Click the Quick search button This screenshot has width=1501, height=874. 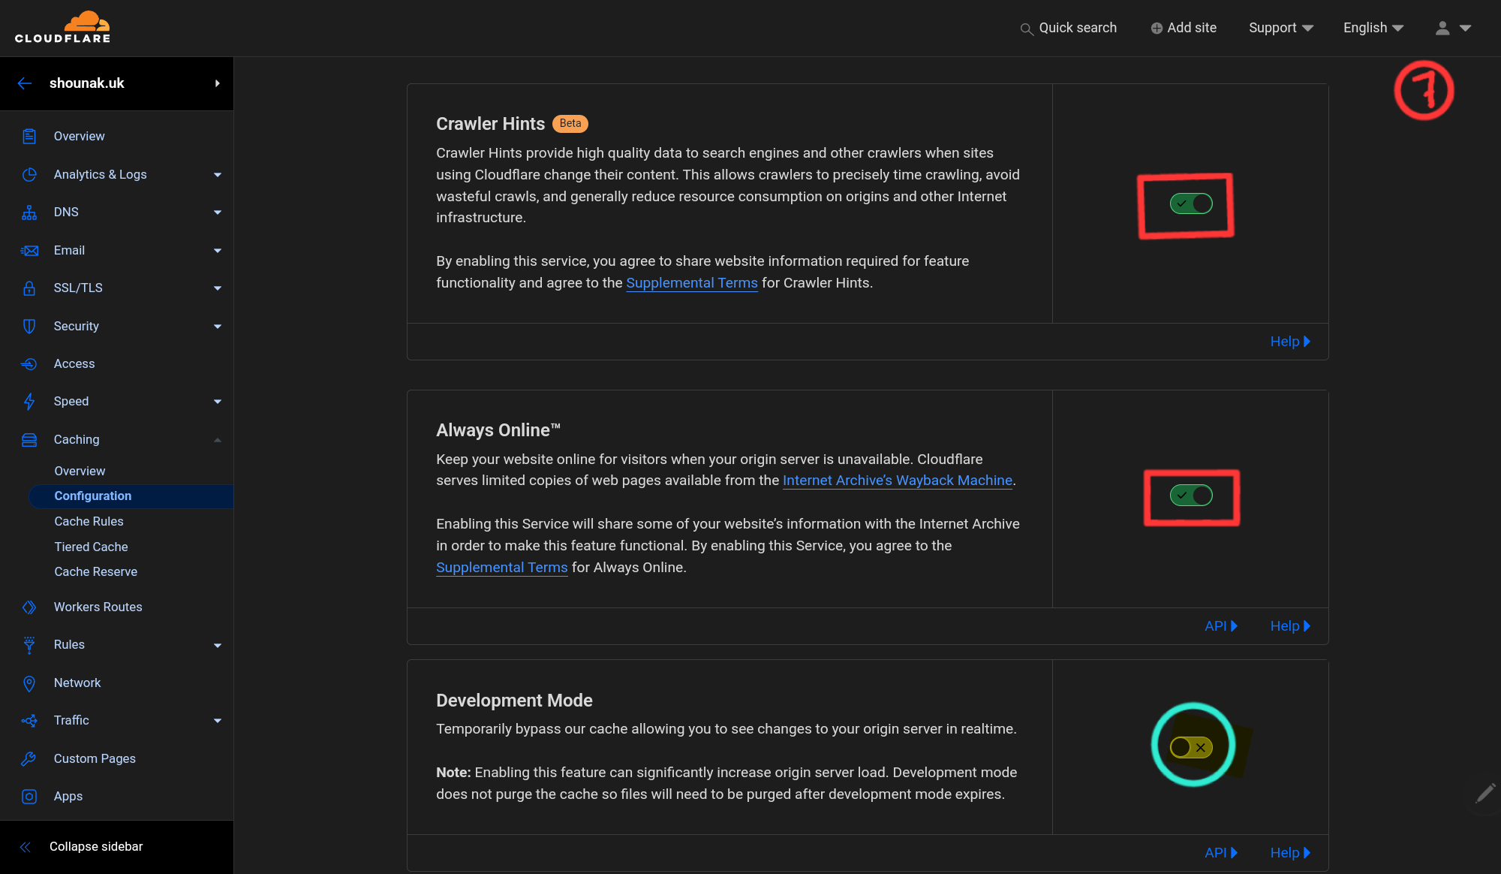[x=1069, y=28]
